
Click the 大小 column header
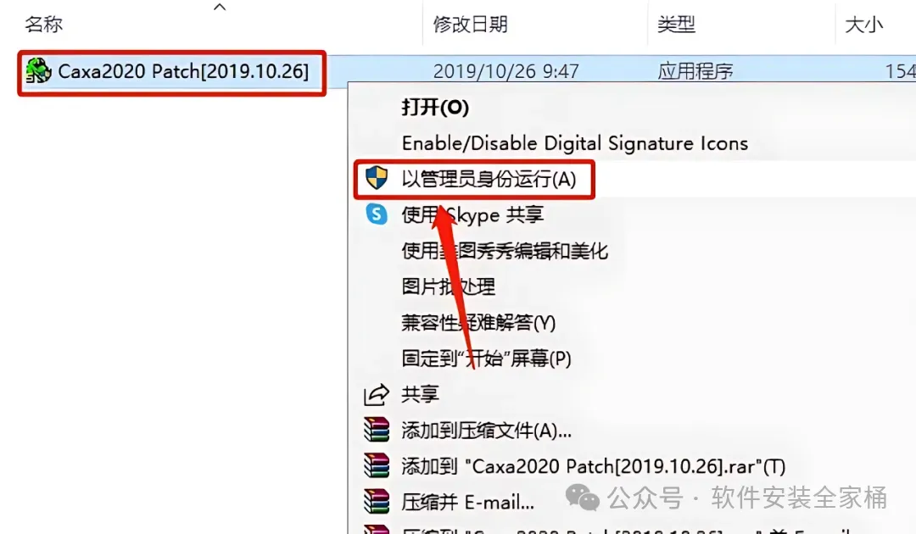[864, 25]
